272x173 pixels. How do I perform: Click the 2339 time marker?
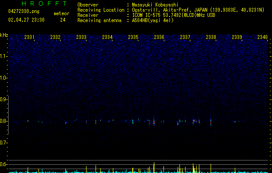[x=237, y=37]
